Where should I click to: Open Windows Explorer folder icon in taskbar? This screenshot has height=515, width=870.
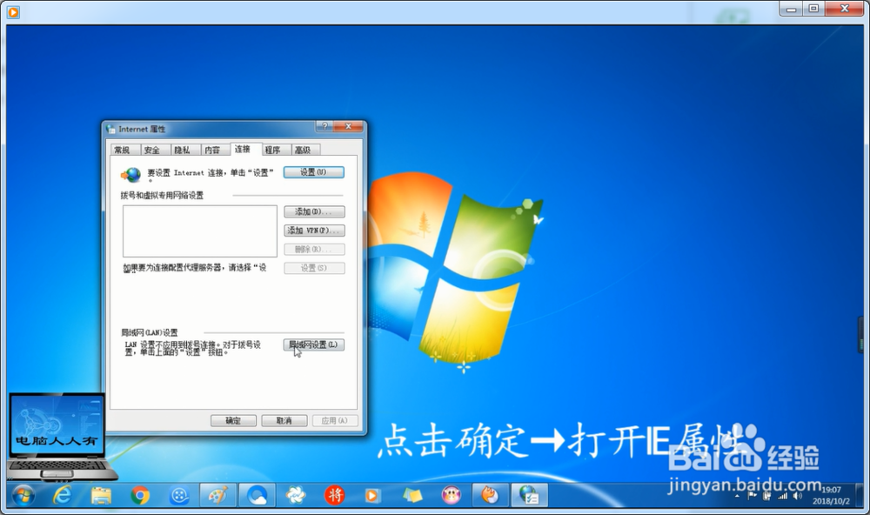101,495
